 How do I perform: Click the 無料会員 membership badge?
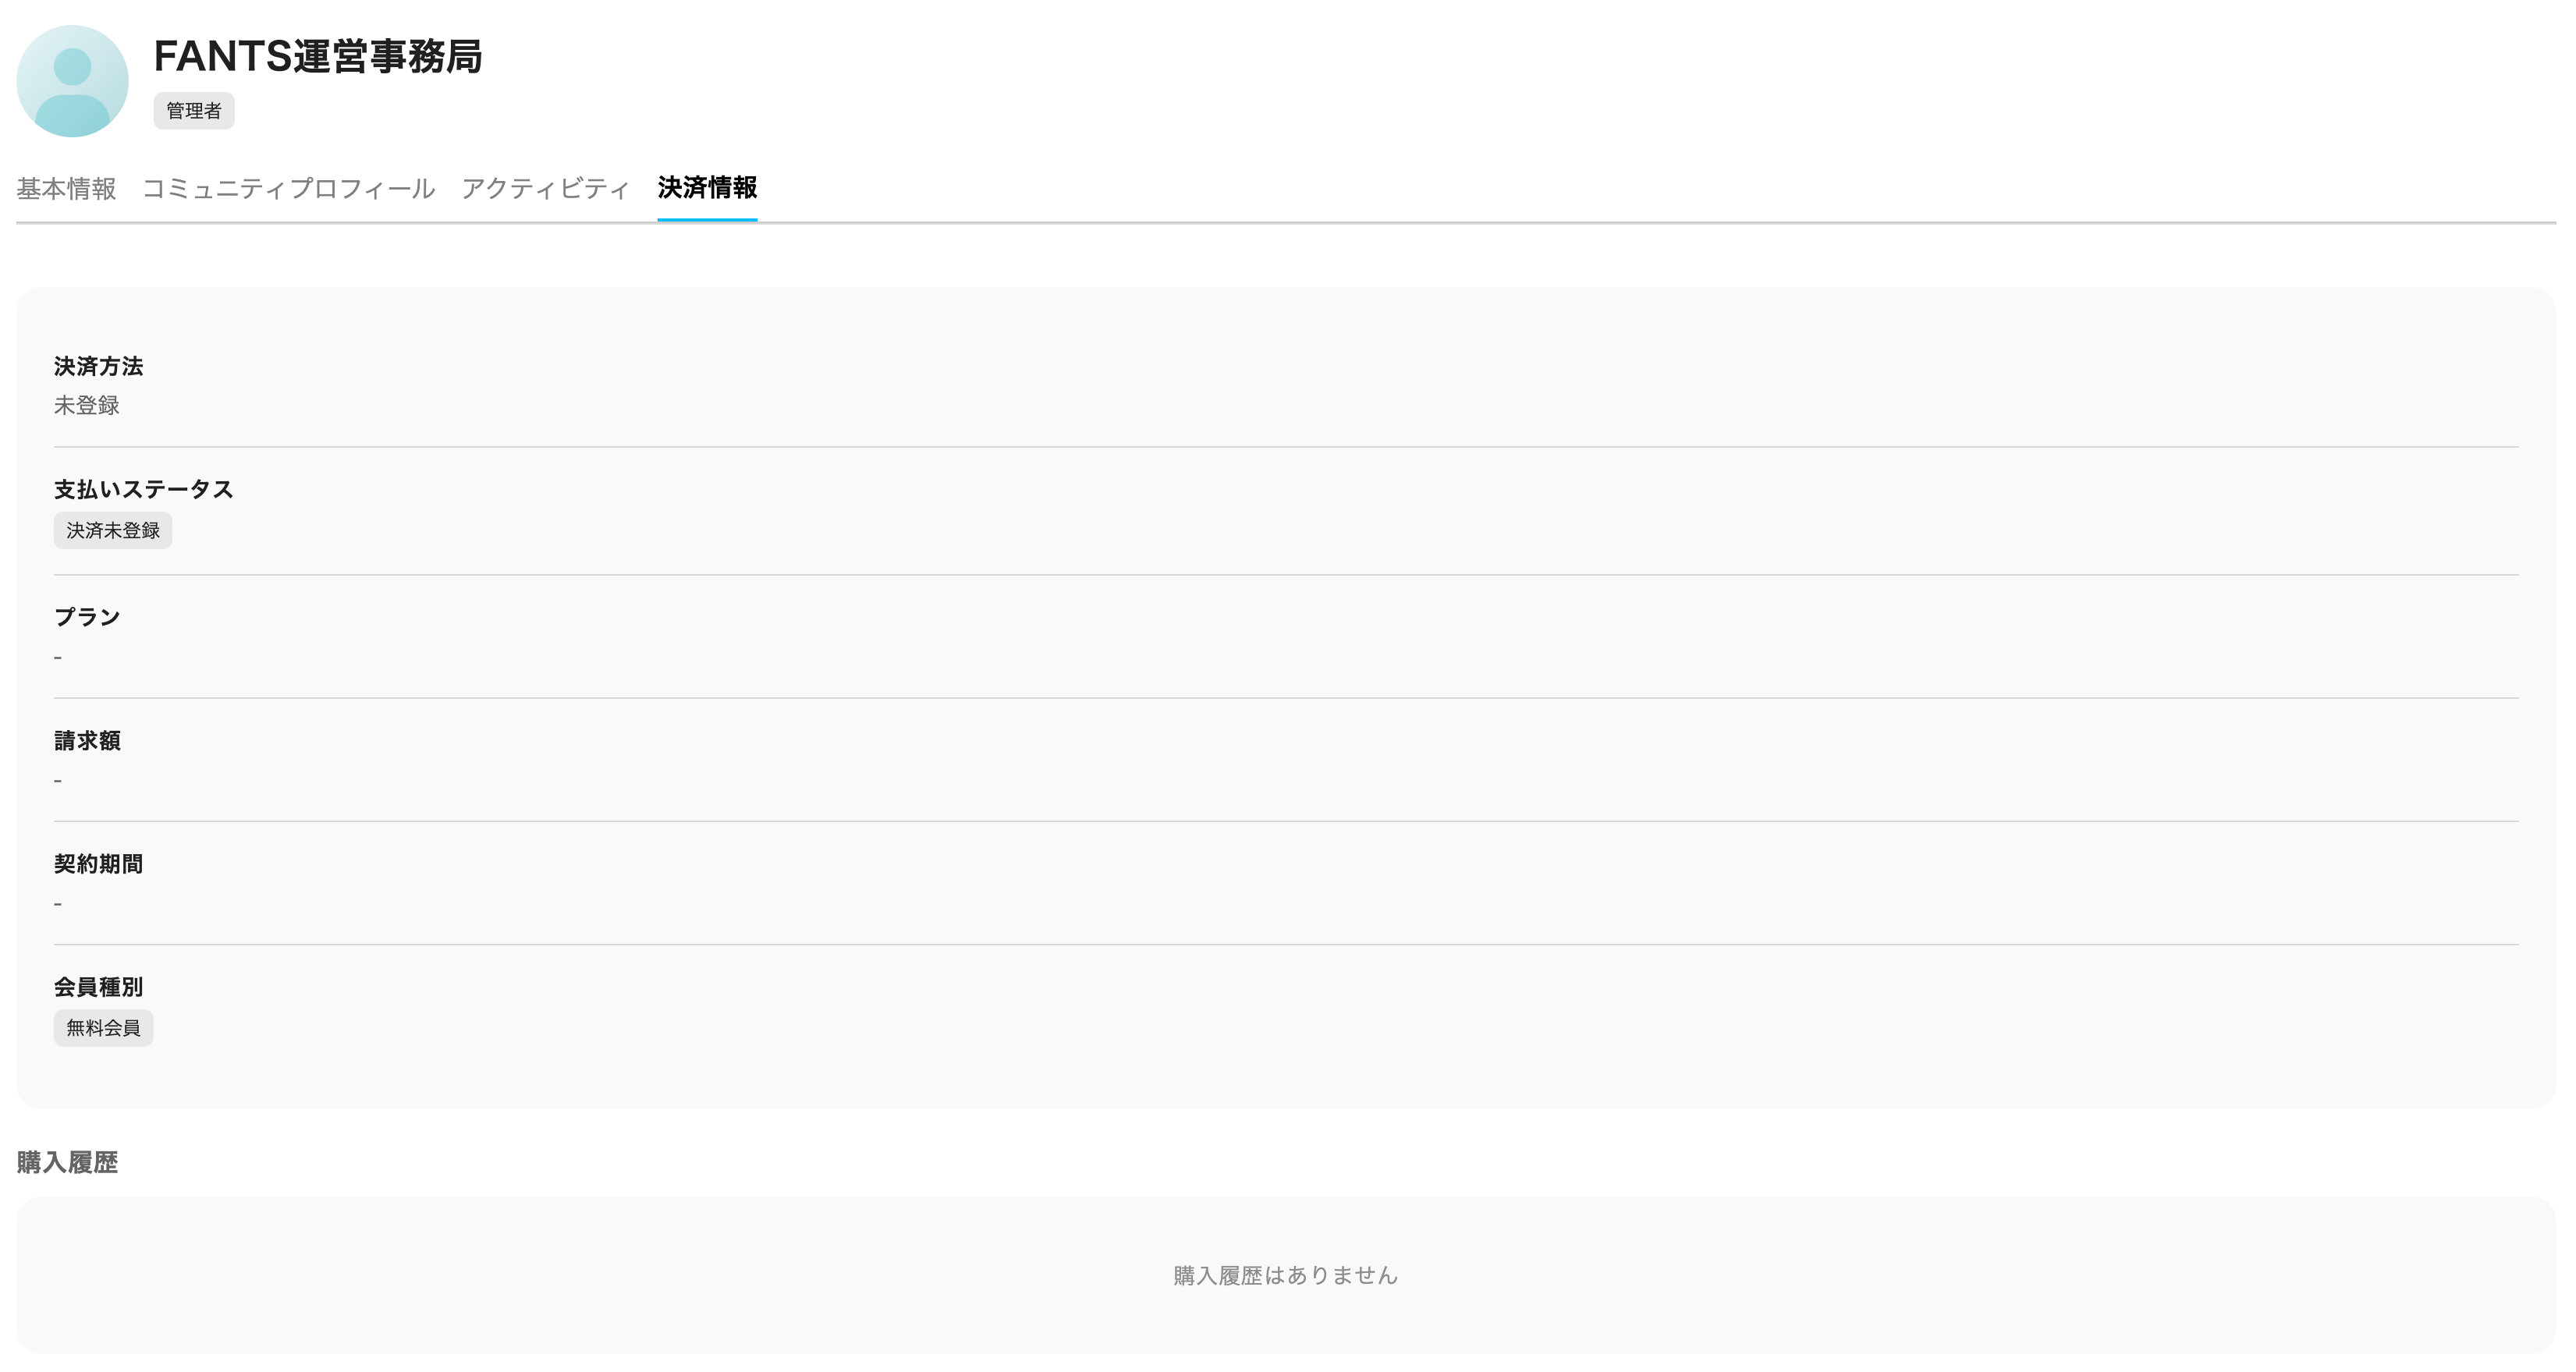point(103,1028)
